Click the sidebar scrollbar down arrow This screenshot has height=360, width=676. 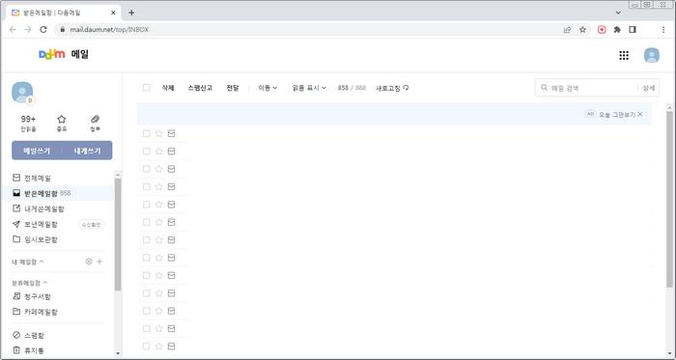(x=118, y=353)
